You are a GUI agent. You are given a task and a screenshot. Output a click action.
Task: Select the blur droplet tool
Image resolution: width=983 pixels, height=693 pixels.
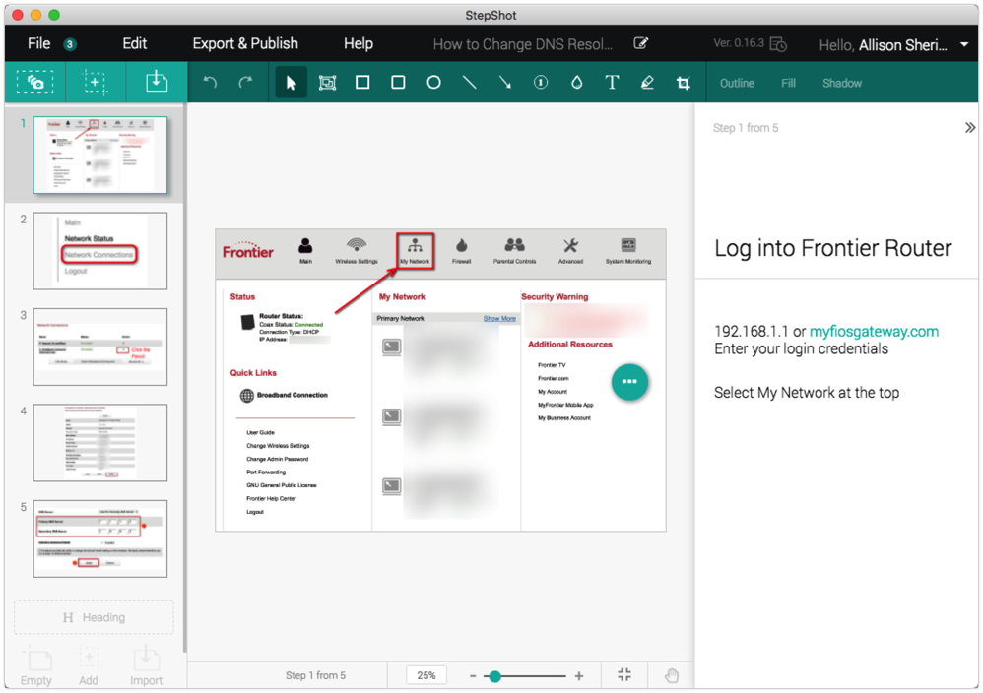[577, 82]
